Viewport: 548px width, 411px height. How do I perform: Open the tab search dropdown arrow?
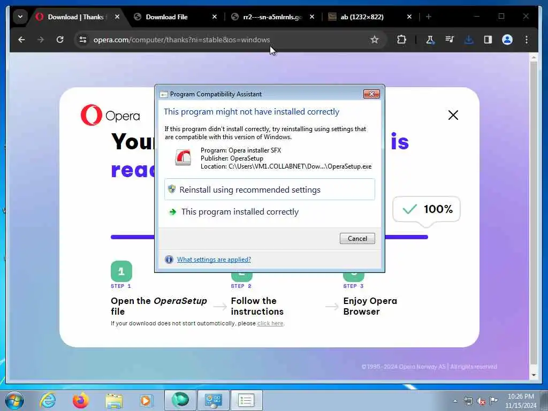[20, 17]
